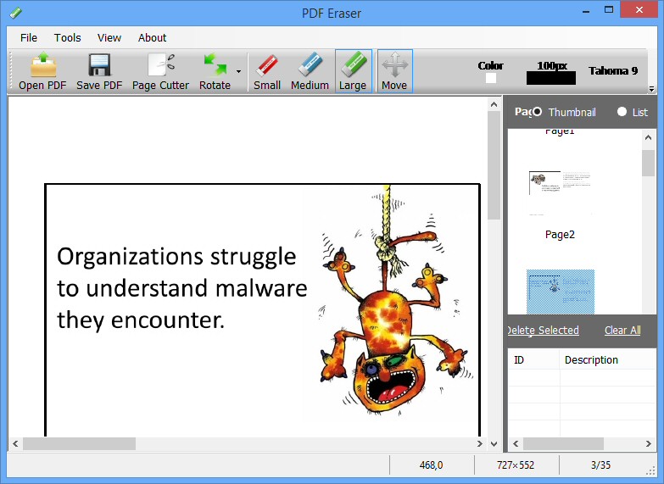Screen dimensions: 664x484
Task: Click the slide text 'Organizations struggle'
Action: 176,257
